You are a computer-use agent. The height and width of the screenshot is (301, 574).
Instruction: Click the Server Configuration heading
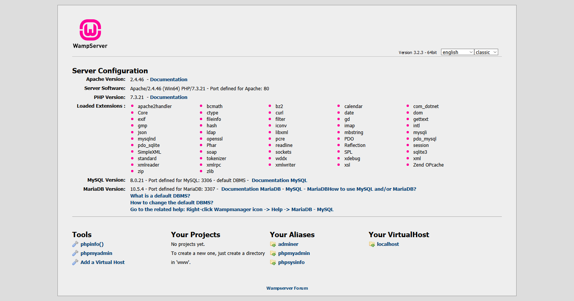point(110,71)
